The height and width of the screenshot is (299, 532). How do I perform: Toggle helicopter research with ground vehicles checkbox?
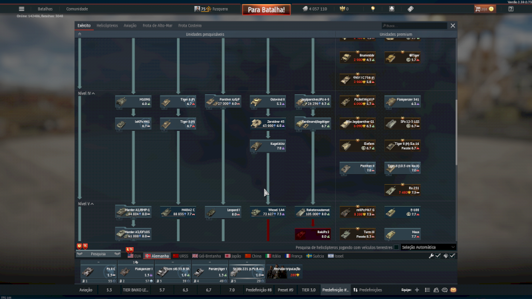397,247
